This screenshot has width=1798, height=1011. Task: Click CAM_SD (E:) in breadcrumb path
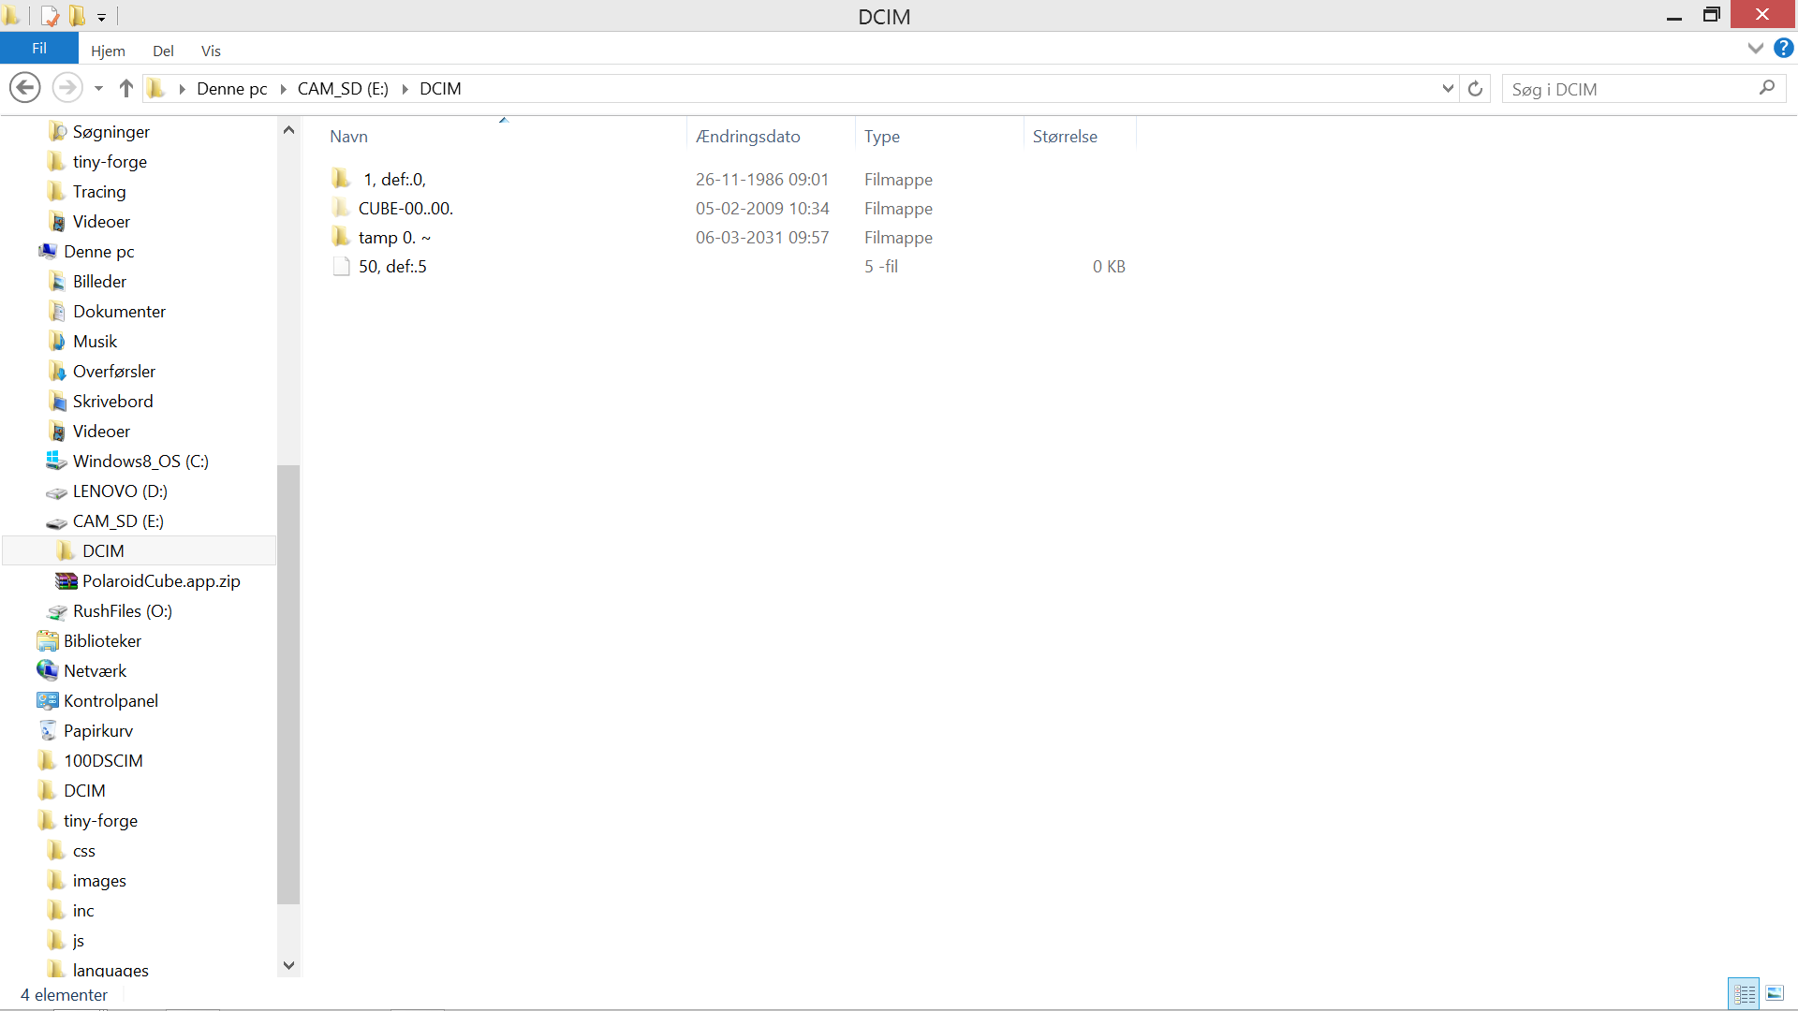point(343,89)
